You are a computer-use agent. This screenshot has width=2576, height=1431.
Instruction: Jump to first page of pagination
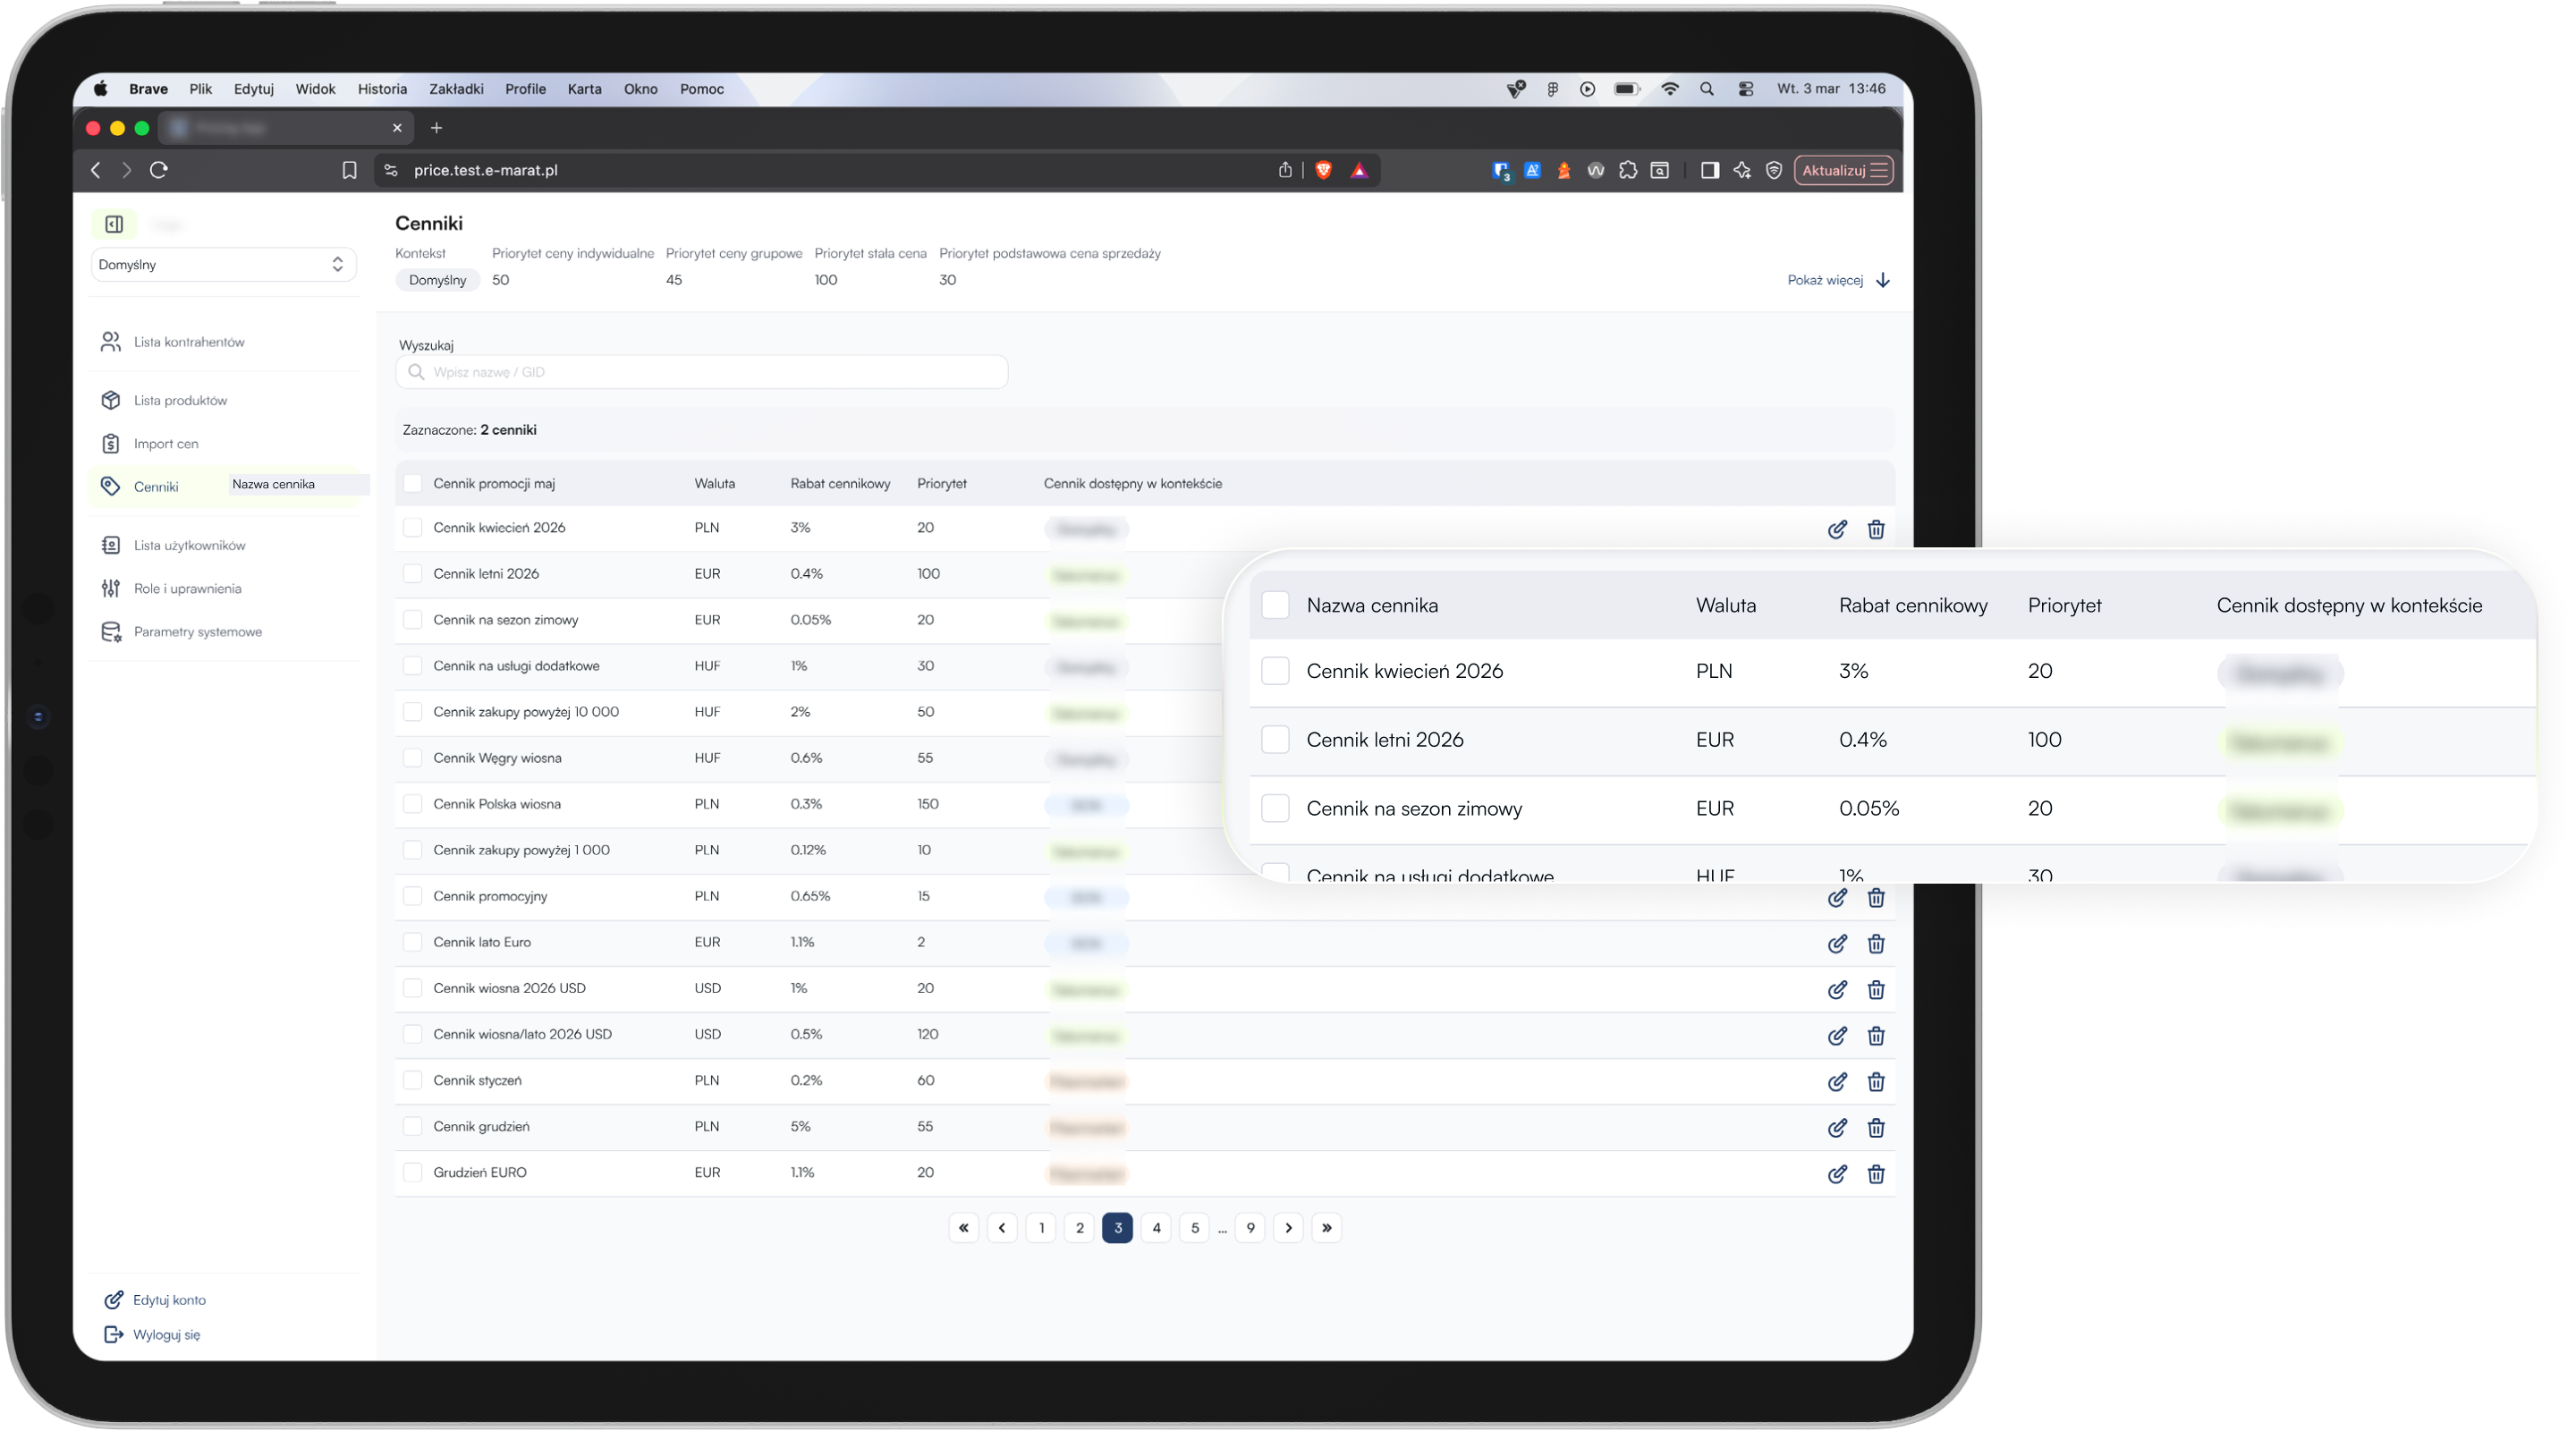[964, 1228]
